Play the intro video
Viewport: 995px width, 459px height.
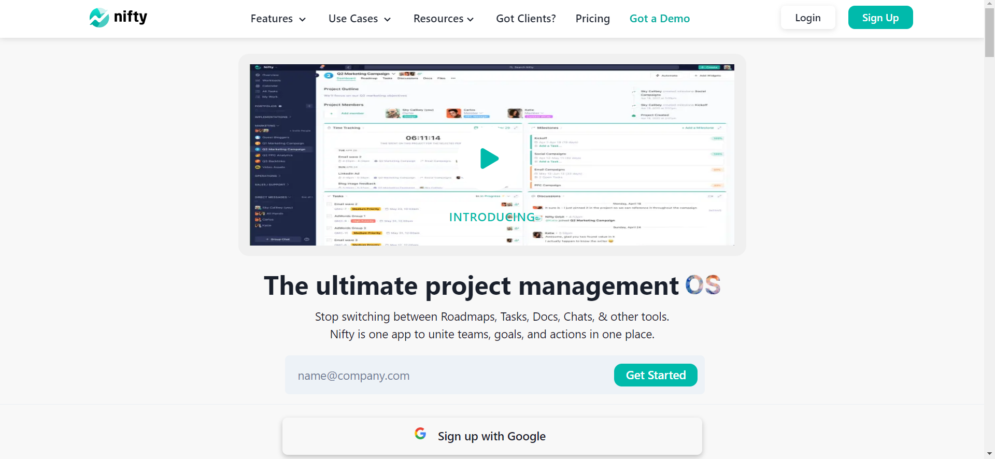[x=489, y=159]
